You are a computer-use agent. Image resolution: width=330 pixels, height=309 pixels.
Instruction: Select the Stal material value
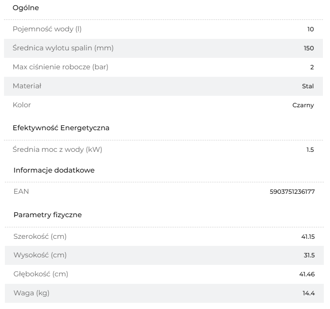[x=308, y=86]
